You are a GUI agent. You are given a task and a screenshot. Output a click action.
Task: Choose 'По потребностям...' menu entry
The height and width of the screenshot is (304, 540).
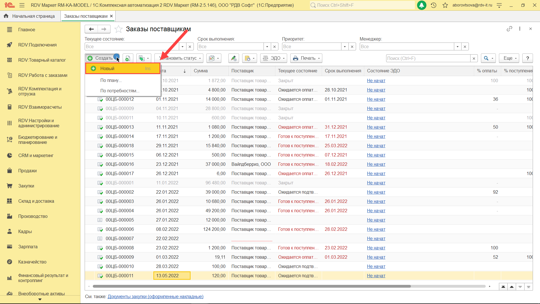pos(120,91)
